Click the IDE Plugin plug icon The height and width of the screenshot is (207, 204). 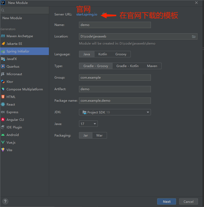tap(3, 127)
